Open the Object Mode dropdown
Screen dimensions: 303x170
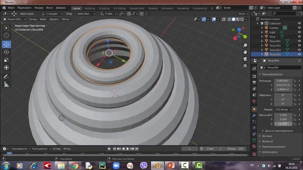tap(15, 19)
